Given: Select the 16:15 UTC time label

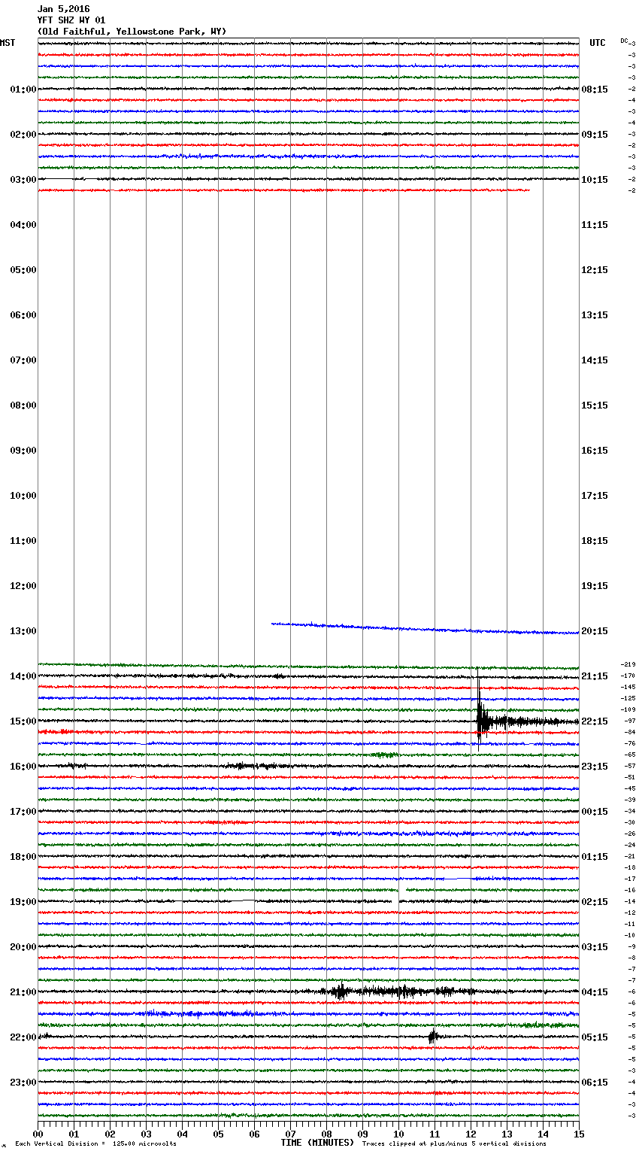Looking at the screenshot, I should click(595, 451).
